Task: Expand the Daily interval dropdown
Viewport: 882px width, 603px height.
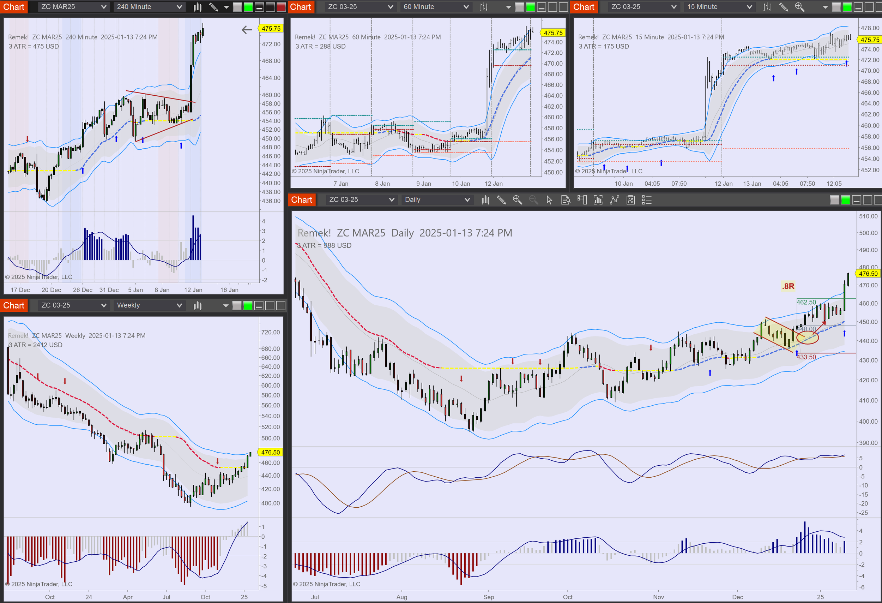Action: tap(437, 200)
